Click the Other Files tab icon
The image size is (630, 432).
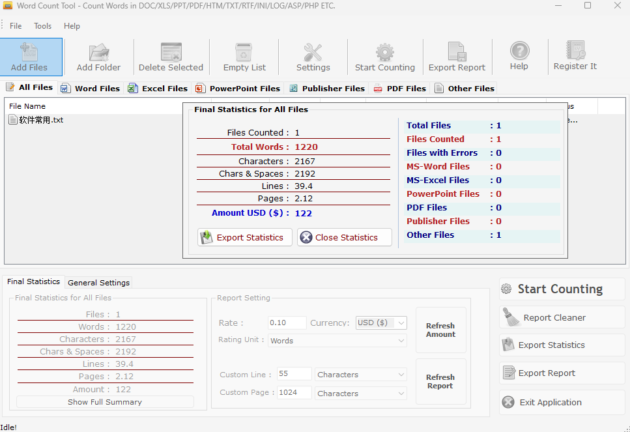click(x=439, y=89)
